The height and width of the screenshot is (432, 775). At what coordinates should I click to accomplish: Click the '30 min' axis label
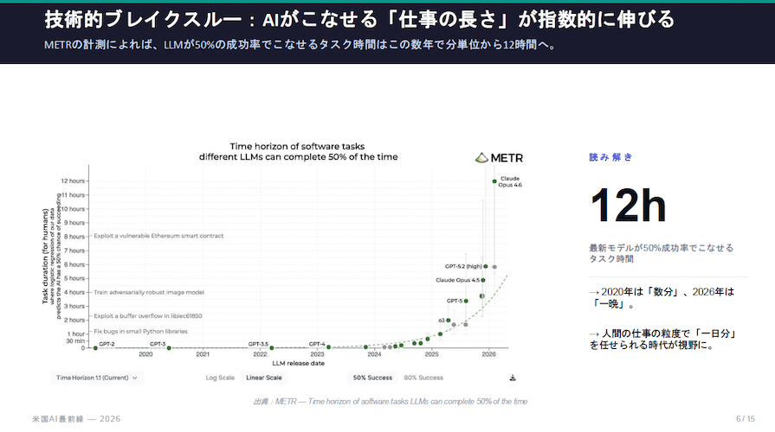pyautogui.click(x=75, y=340)
